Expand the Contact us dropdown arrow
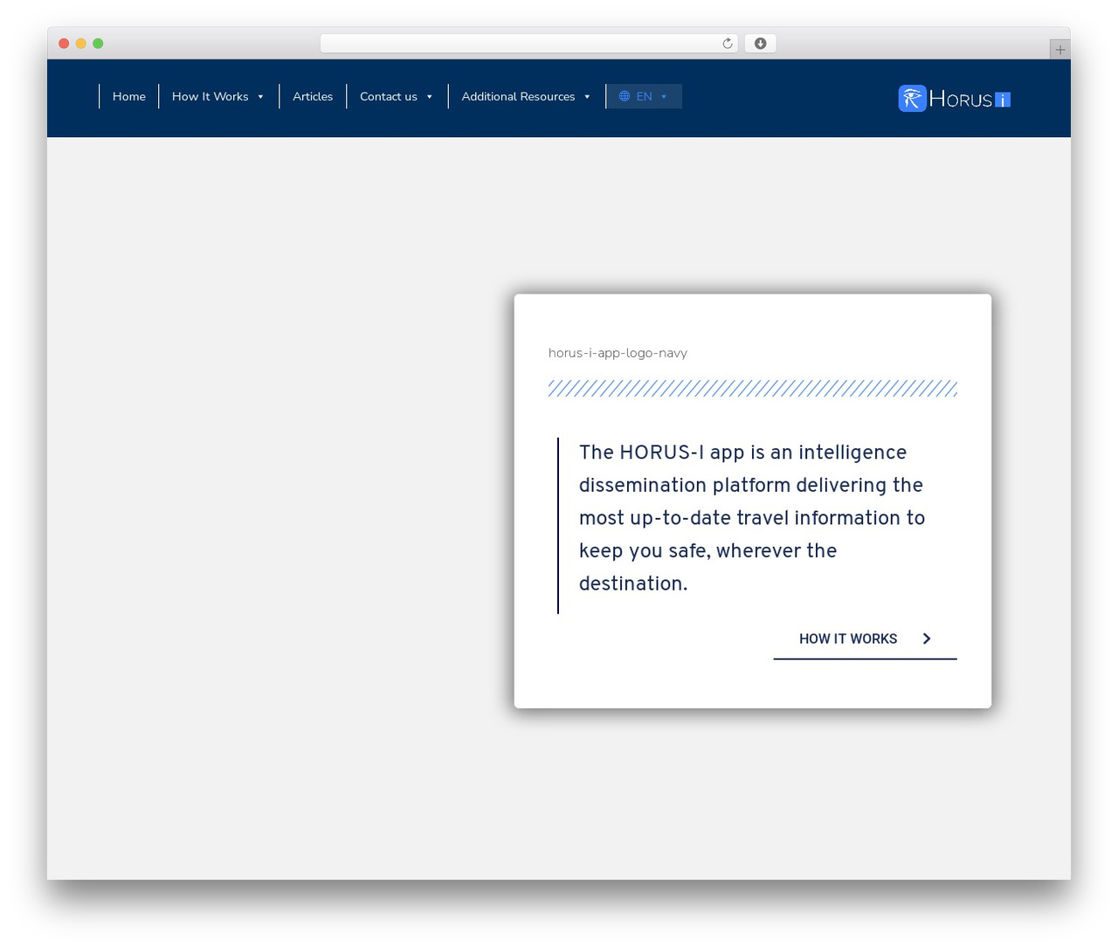The height and width of the screenshot is (947, 1118). (430, 97)
